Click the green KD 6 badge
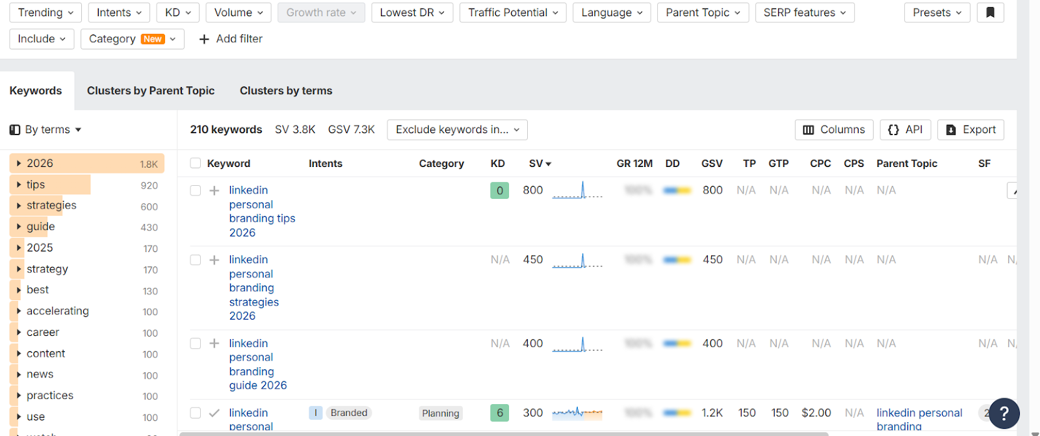 click(499, 413)
